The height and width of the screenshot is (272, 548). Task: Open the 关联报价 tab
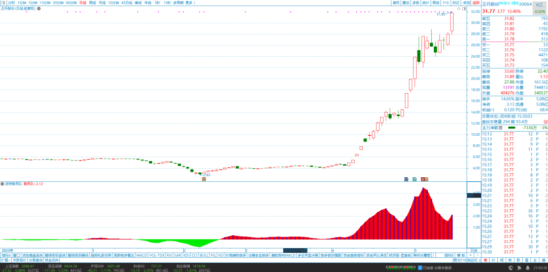pyautogui.click(x=20, y=260)
